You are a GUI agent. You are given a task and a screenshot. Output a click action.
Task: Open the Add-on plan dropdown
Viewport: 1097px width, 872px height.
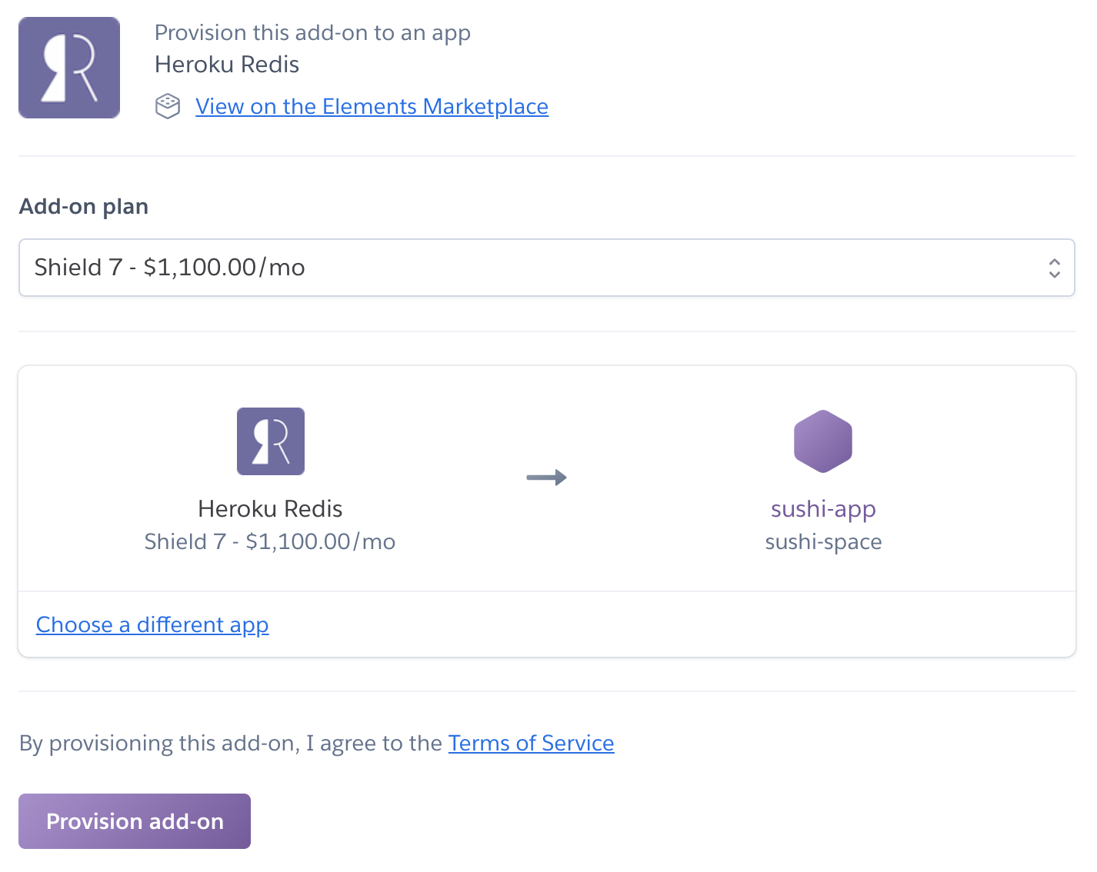coord(547,268)
